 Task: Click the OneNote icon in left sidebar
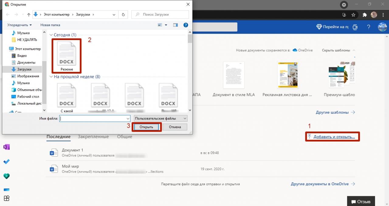tap(6, 147)
